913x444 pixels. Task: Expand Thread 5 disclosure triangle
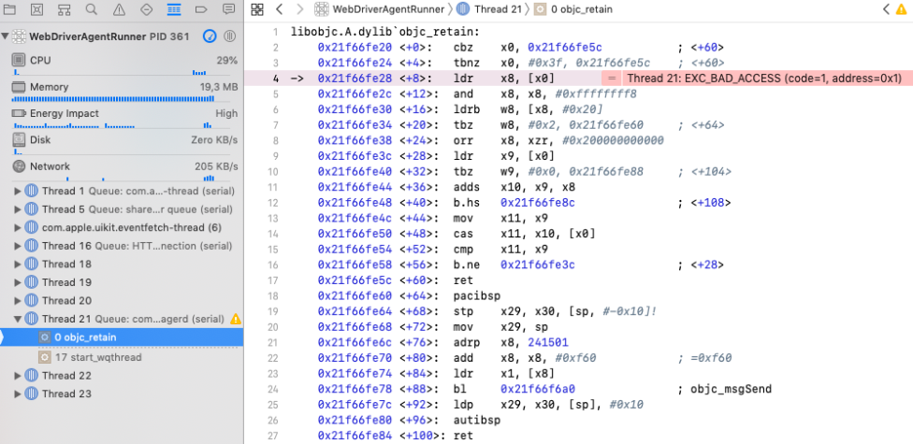(18, 209)
